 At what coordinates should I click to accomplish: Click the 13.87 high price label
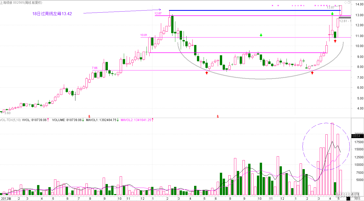click(330, 8)
